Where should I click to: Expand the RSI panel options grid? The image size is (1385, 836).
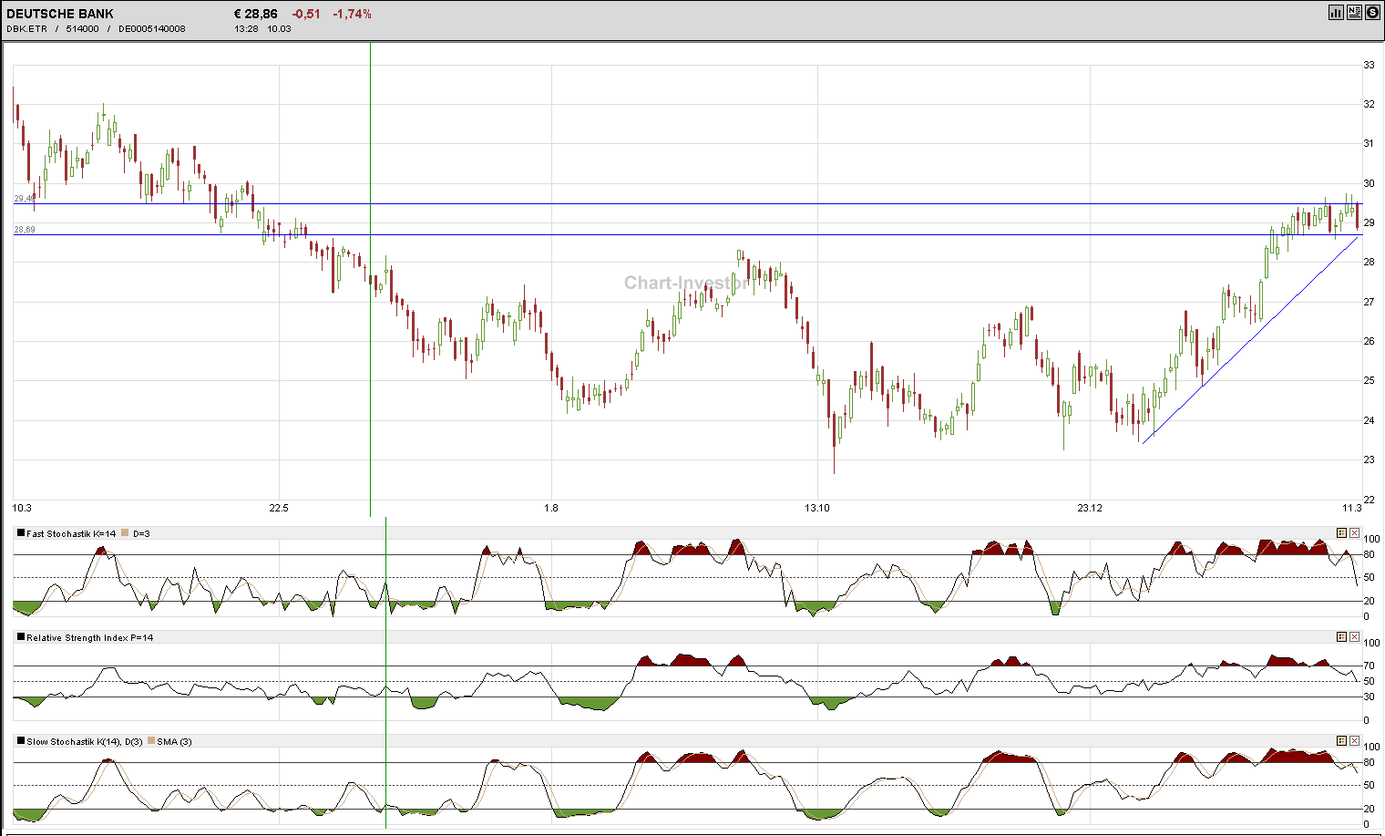(1339, 636)
